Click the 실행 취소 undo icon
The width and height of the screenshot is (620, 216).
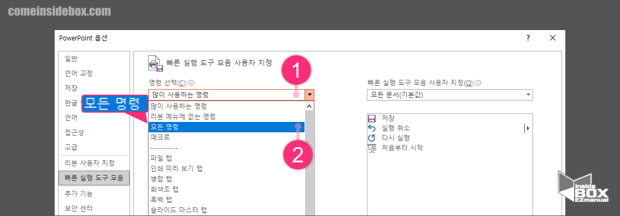point(372,128)
